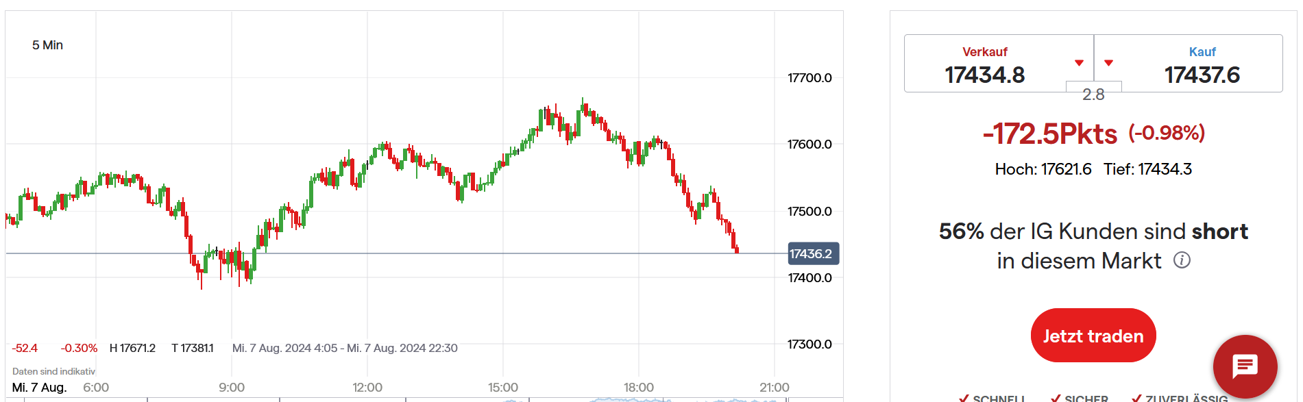Screen dimensions: 1303x402
Task: Click the -172.5Pkts change value
Action: (x=1049, y=134)
